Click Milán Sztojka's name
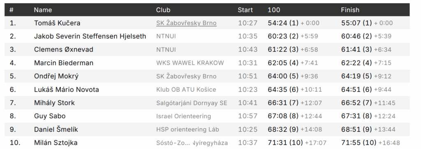Viewport: 421px width, 149px height. click(56, 143)
